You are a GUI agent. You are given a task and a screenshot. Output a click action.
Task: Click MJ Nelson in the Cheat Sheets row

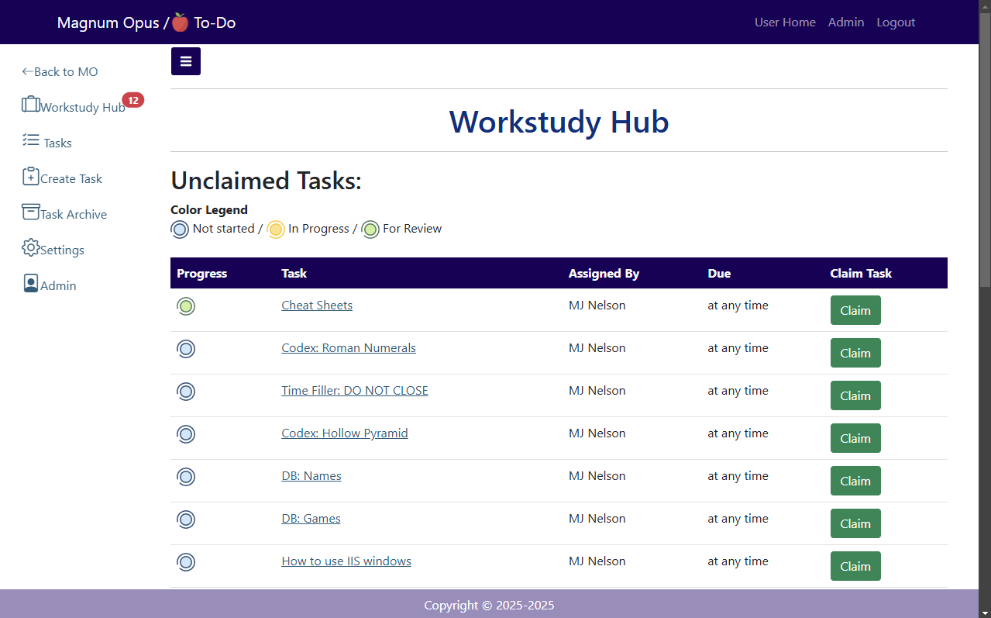(x=597, y=306)
